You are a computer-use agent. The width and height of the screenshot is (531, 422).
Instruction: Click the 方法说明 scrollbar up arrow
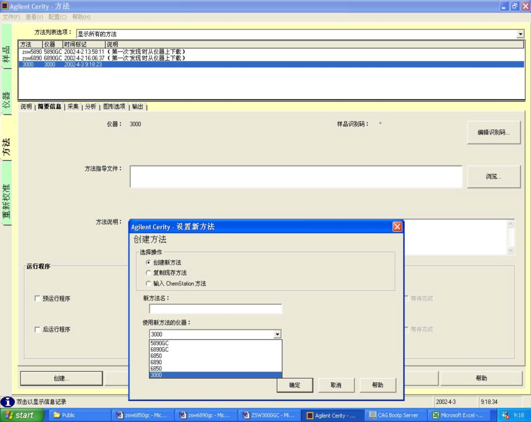511,224
